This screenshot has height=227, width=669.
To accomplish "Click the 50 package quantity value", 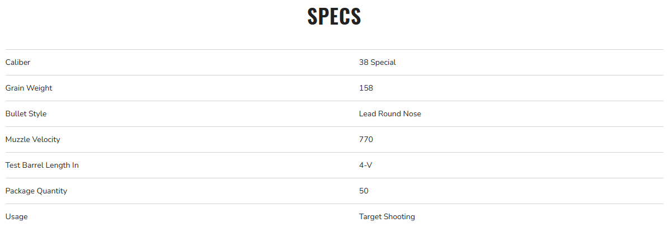I will 364,191.
